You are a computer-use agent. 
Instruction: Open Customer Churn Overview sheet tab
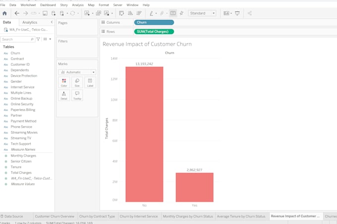point(55,216)
